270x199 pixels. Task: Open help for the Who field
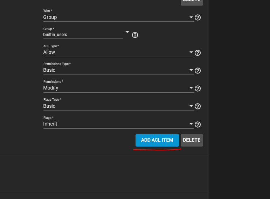pos(198,17)
